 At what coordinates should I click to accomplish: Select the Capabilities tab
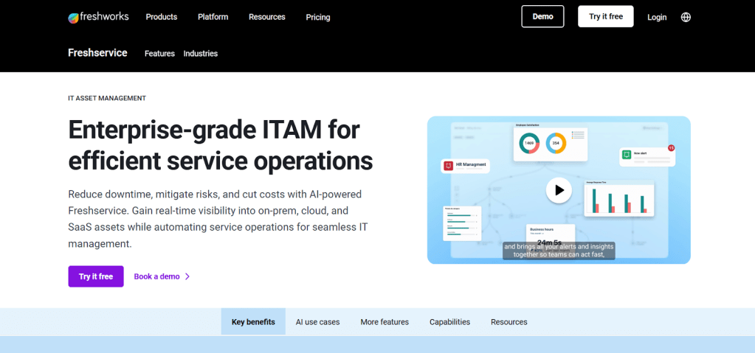coord(449,322)
